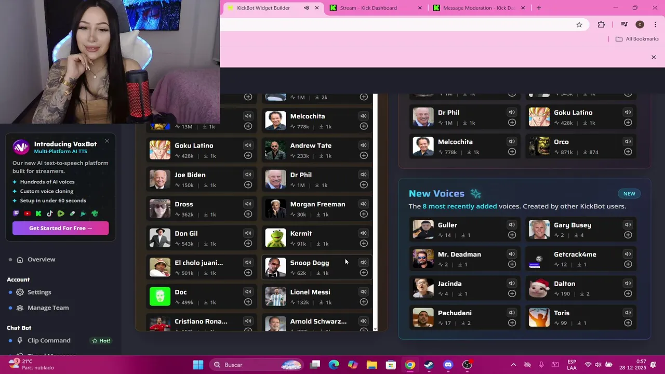Add the Snoop Dogg voice
This screenshot has width=665, height=374.
click(364, 273)
